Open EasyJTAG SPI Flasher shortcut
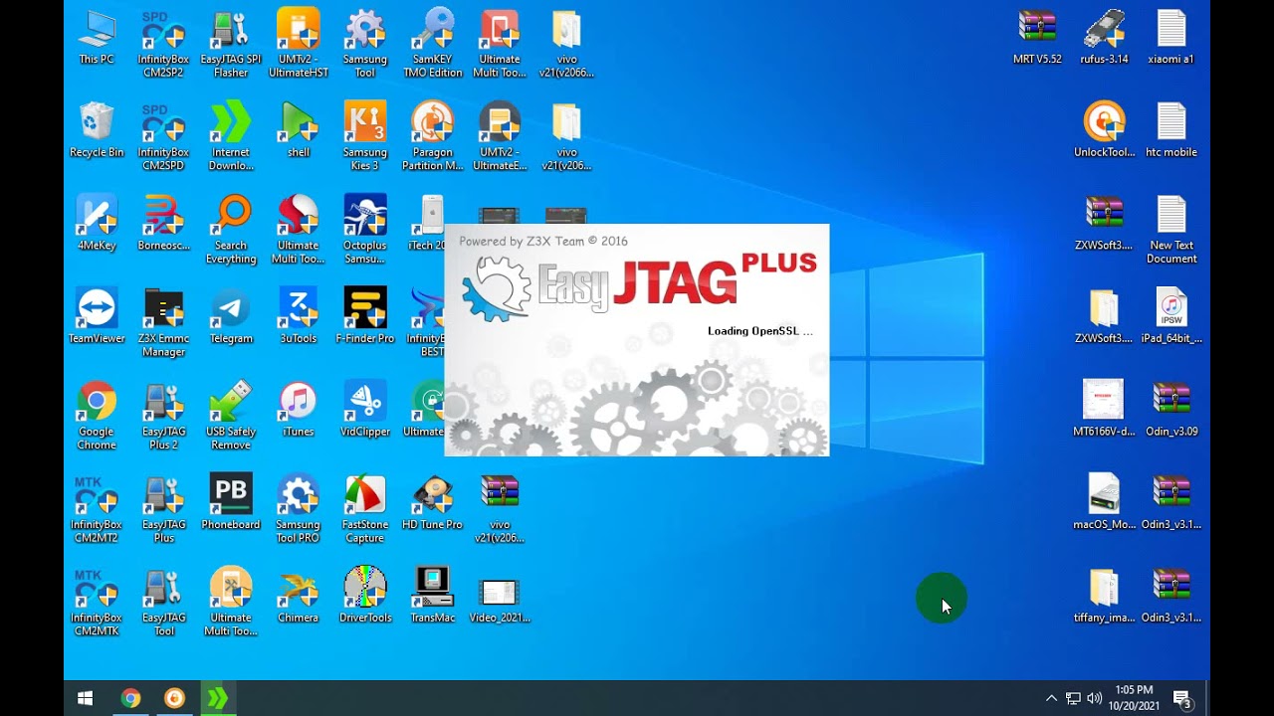Viewport: 1274px width, 716px height. point(231,44)
